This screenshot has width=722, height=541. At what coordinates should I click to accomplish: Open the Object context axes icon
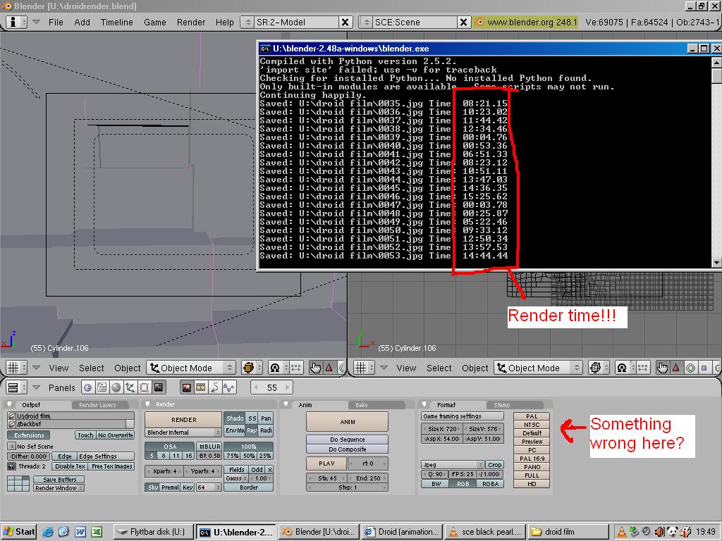click(130, 387)
